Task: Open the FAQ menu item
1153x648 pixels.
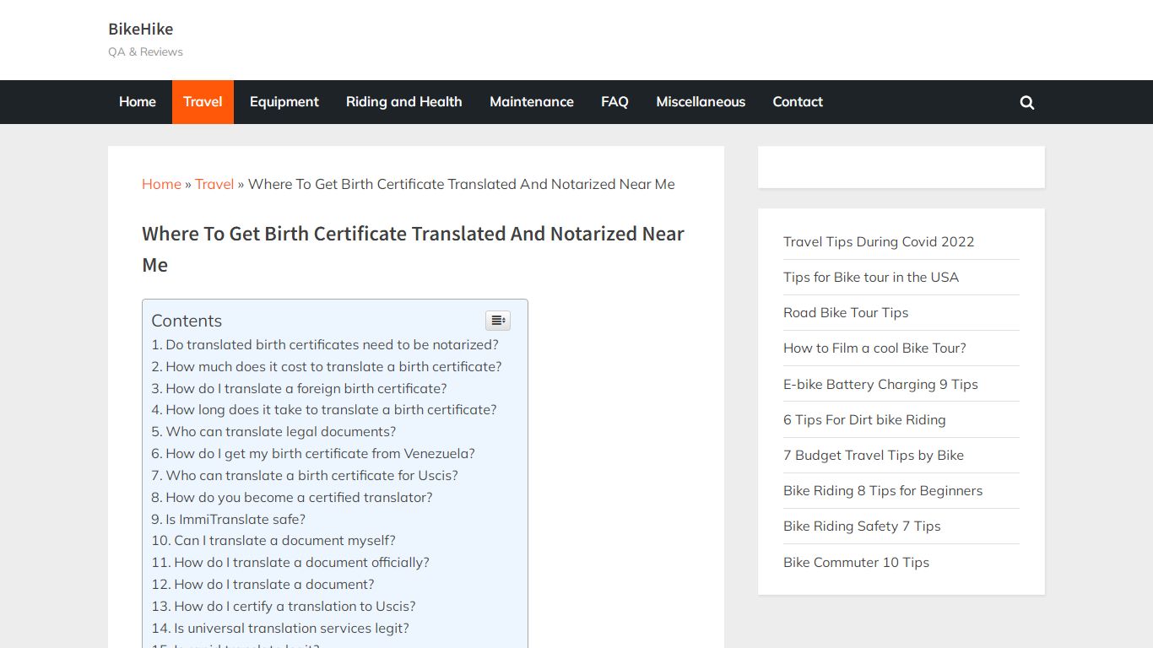Action: tap(614, 102)
